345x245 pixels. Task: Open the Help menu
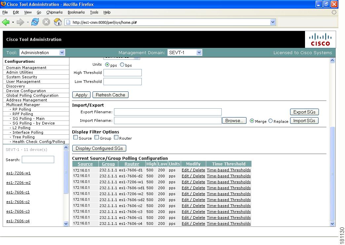coord(107,12)
